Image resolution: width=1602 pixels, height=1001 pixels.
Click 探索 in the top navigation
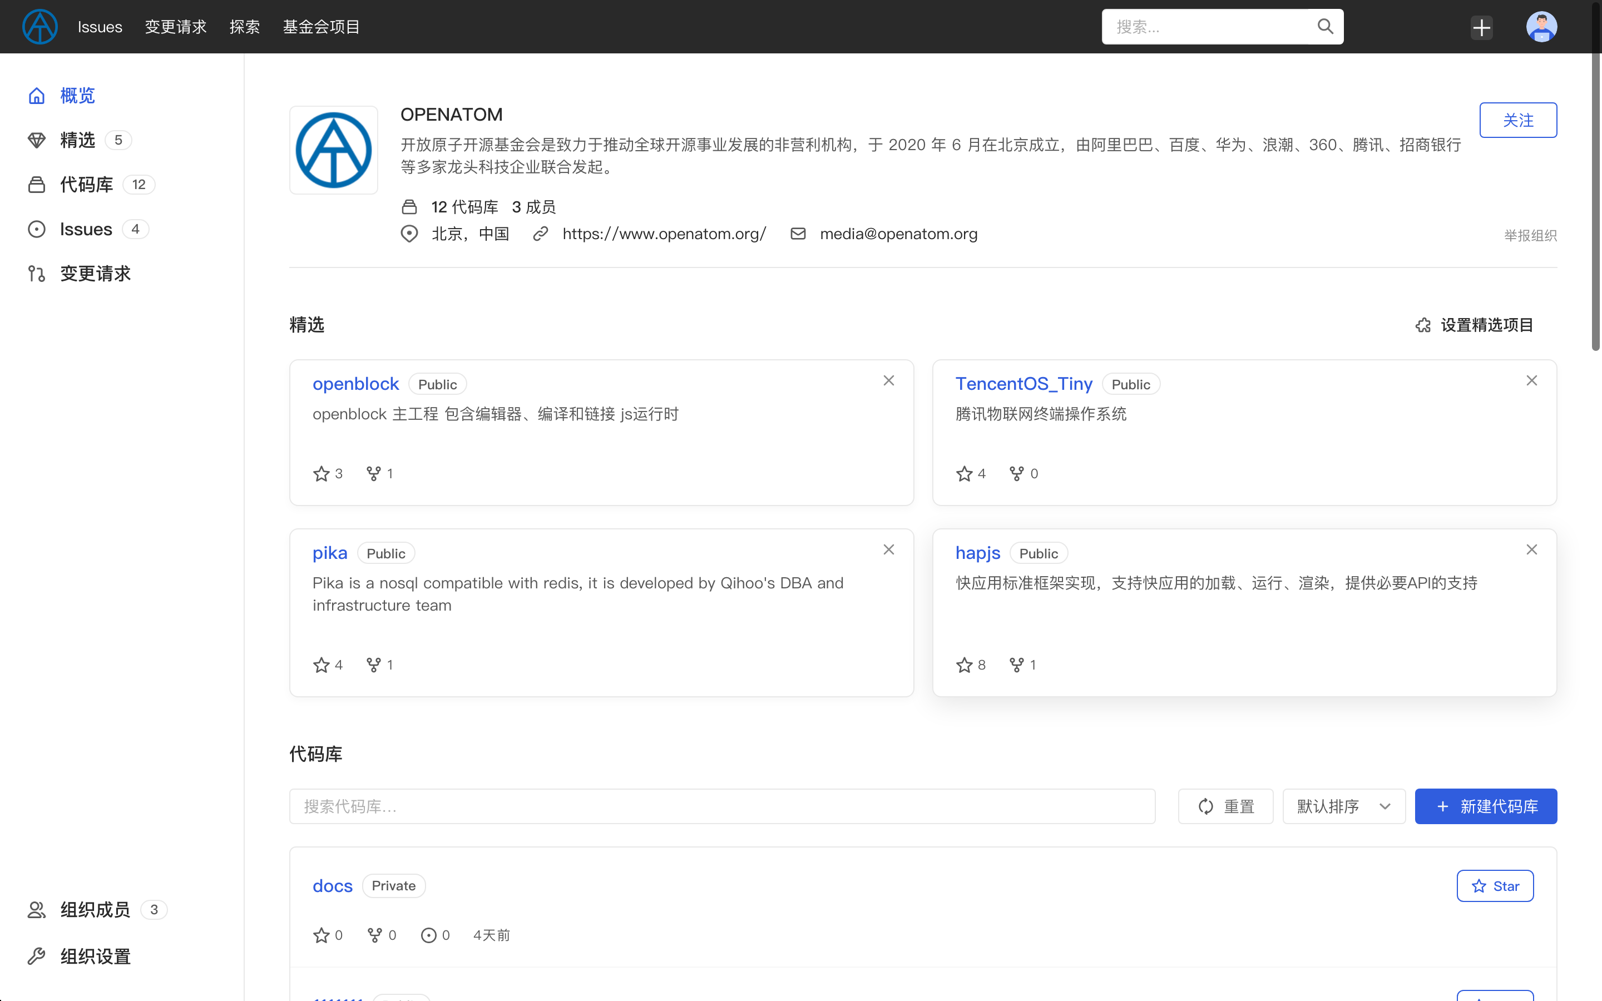click(245, 27)
